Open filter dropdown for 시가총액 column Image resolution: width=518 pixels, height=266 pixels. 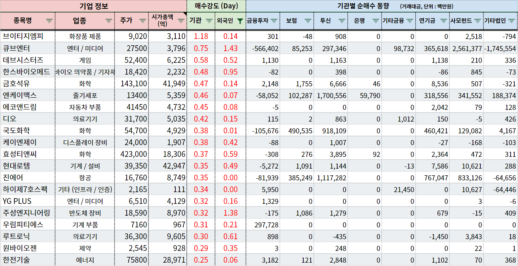tap(181, 21)
